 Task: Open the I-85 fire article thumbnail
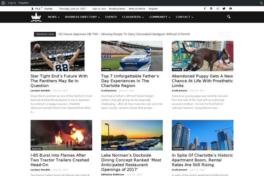point(61,135)
